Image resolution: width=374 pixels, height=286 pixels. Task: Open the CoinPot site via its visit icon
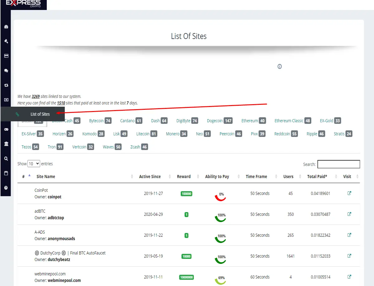(x=349, y=193)
